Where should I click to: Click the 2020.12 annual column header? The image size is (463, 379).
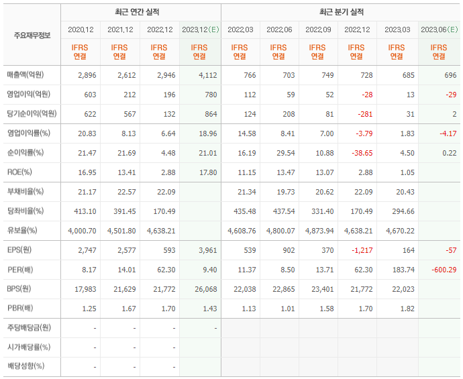tap(81, 30)
